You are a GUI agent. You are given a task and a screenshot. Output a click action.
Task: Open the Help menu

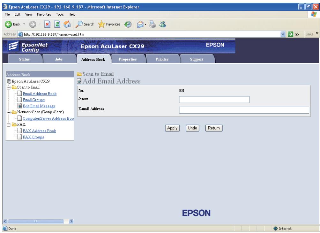[72, 14]
